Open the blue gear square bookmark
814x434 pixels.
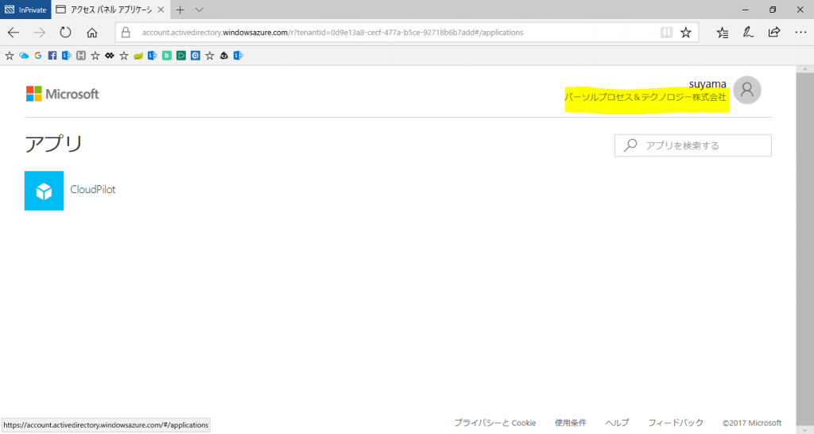pyautogui.click(x=196, y=56)
